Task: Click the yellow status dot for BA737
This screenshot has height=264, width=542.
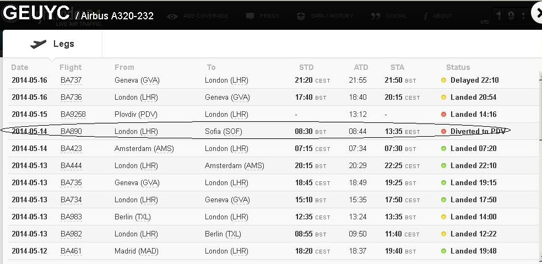Action: click(443, 80)
